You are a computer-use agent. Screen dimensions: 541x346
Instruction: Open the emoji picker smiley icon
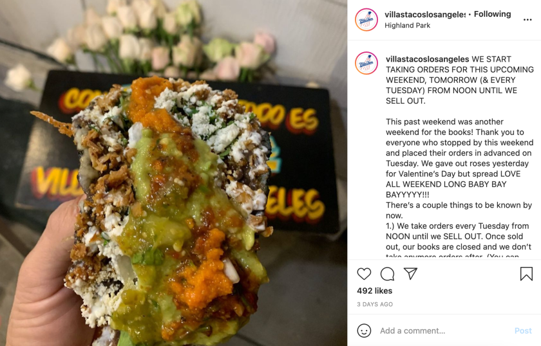click(x=364, y=331)
